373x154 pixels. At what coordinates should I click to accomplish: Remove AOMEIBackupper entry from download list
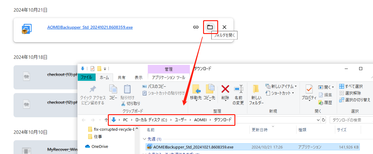(224, 27)
